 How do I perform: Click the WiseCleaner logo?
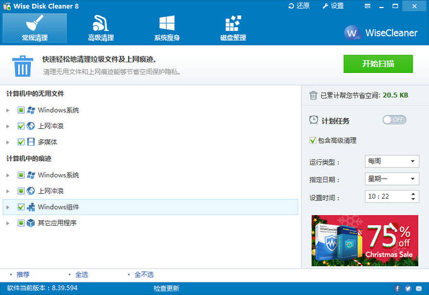pyautogui.click(x=380, y=33)
